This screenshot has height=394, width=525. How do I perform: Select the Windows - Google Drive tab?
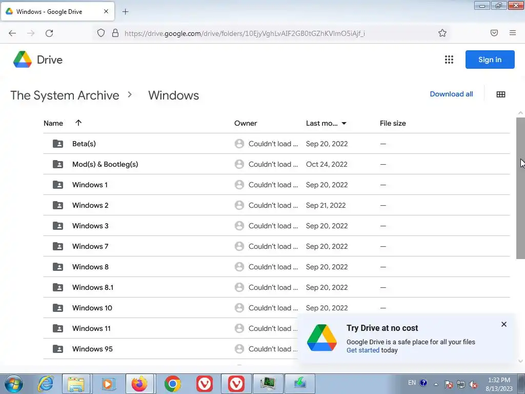pos(57,11)
